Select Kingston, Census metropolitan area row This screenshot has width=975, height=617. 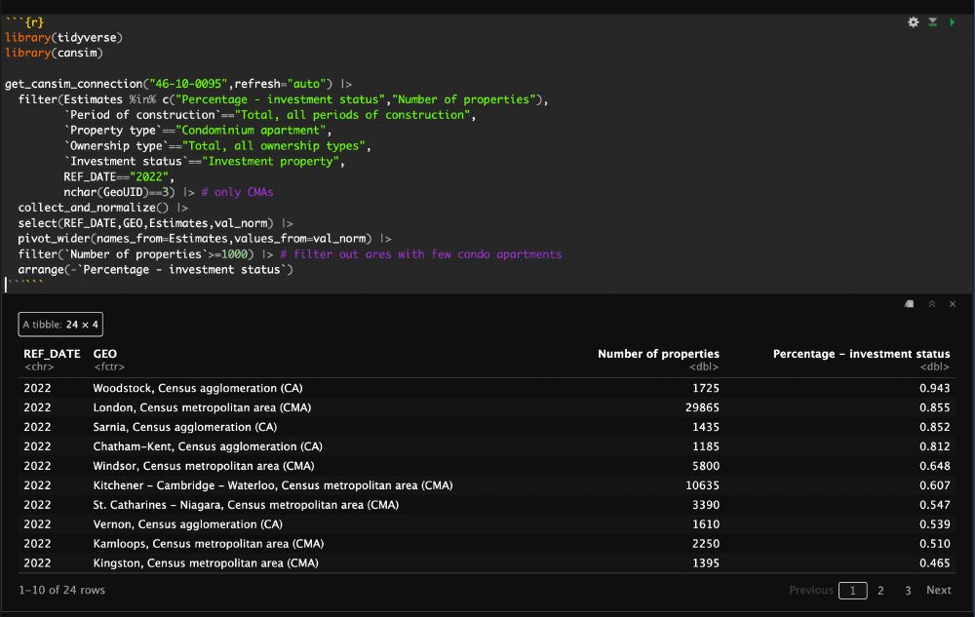pyautogui.click(x=487, y=563)
